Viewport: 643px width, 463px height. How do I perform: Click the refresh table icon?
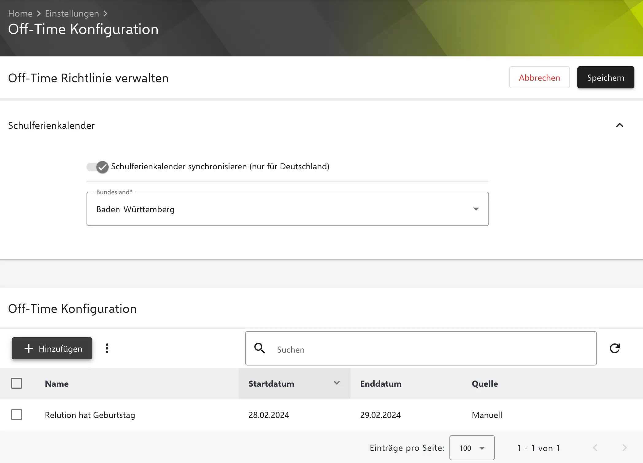(x=614, y=348)
